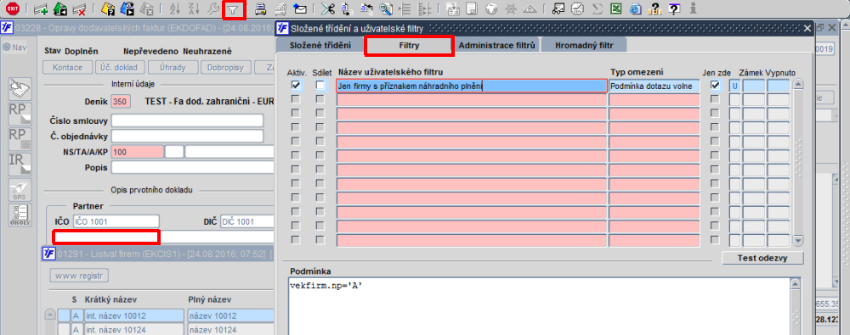Click the enter query icon with question mark

[x=108, y=8]
